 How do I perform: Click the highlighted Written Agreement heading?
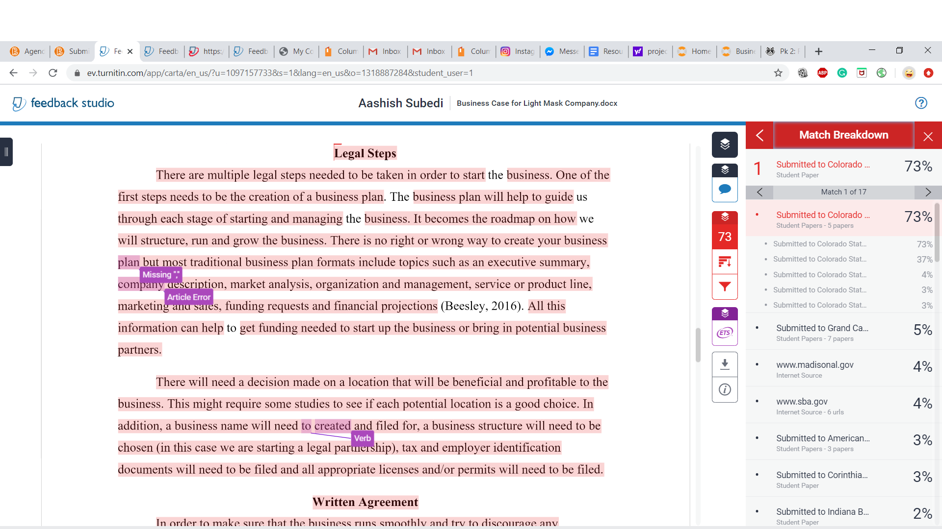coord(365,503)
